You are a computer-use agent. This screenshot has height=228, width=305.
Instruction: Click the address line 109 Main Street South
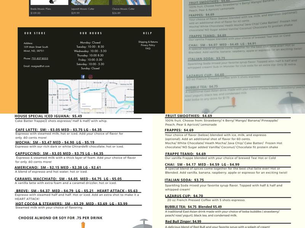point(36,47)
